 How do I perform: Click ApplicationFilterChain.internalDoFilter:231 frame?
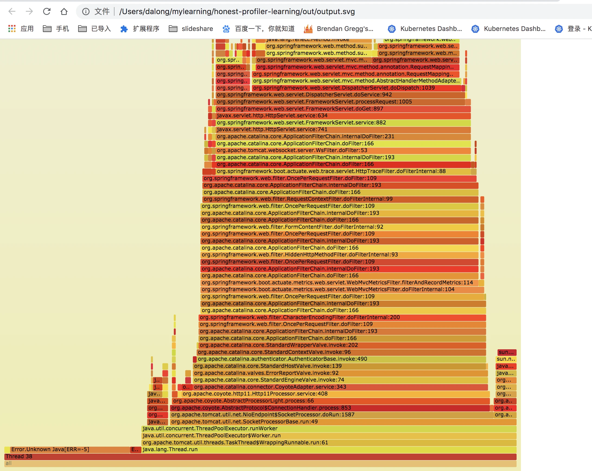click(x=343, y=136)
